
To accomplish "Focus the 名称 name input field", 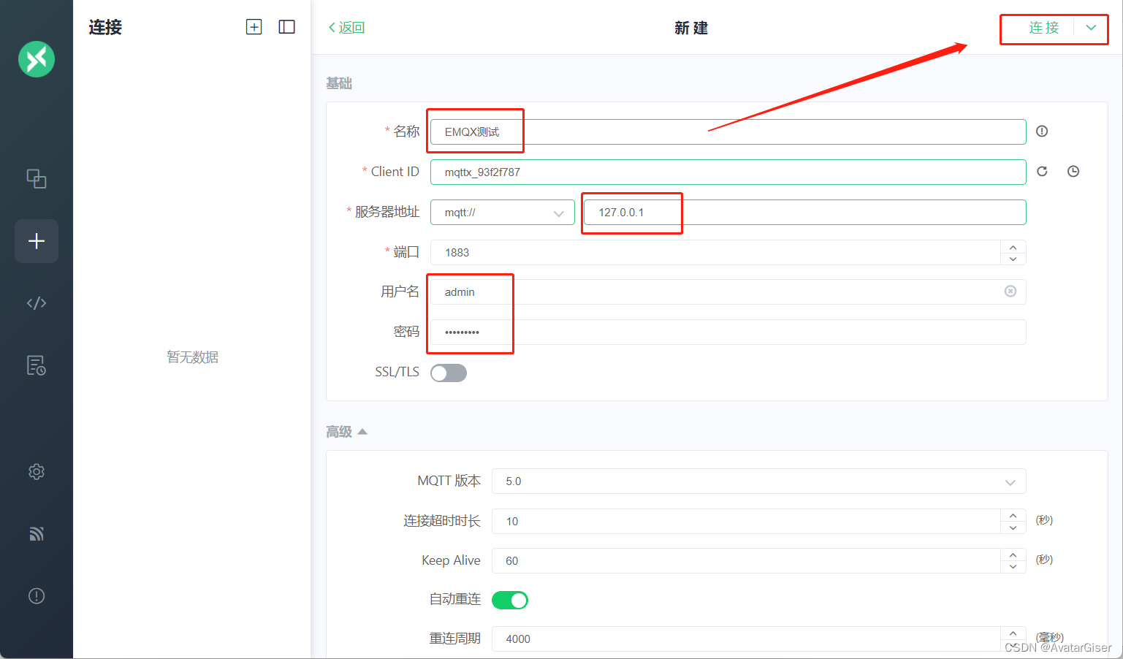I will coord(728,132).
